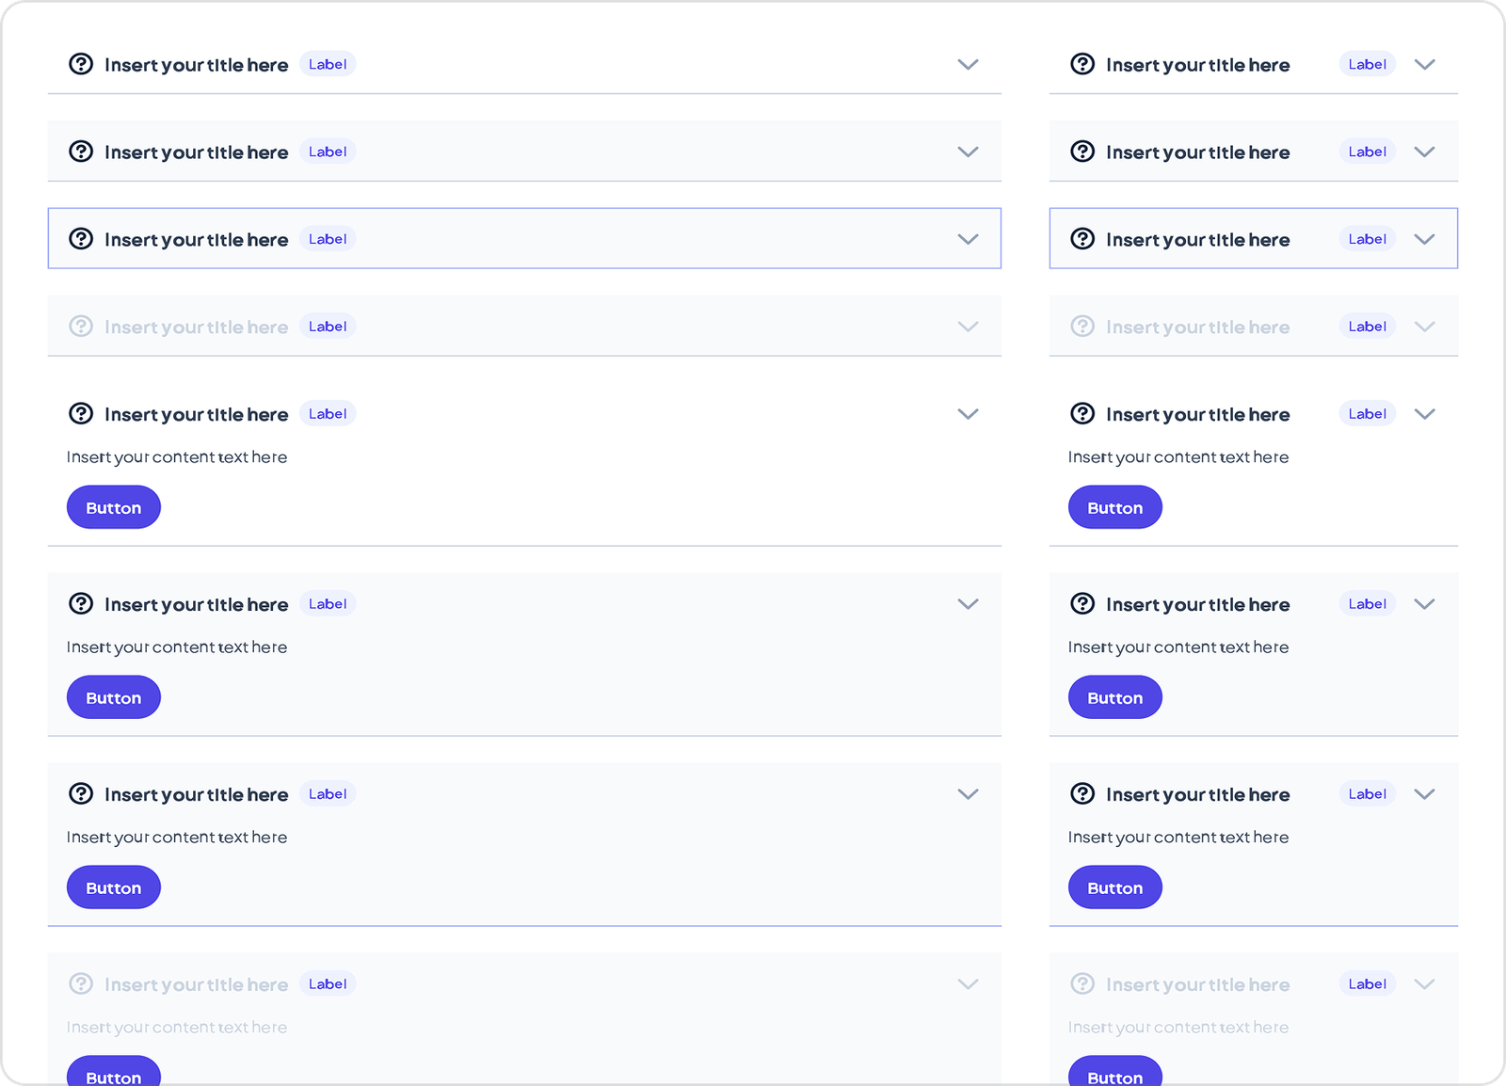Click help icon in wide column's gray collapsed row
This screenshot has height=1086, width=1506.
(81, 152)
